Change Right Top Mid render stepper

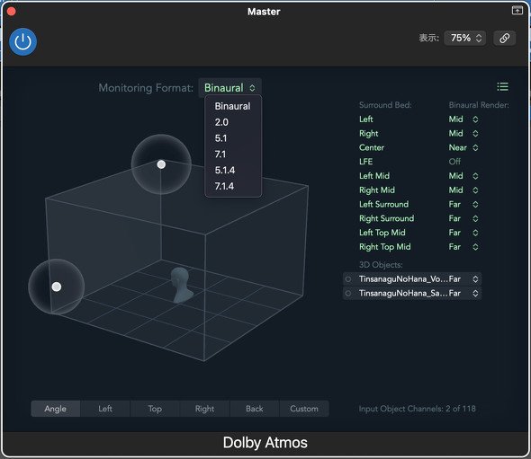(x=475, y=247)
